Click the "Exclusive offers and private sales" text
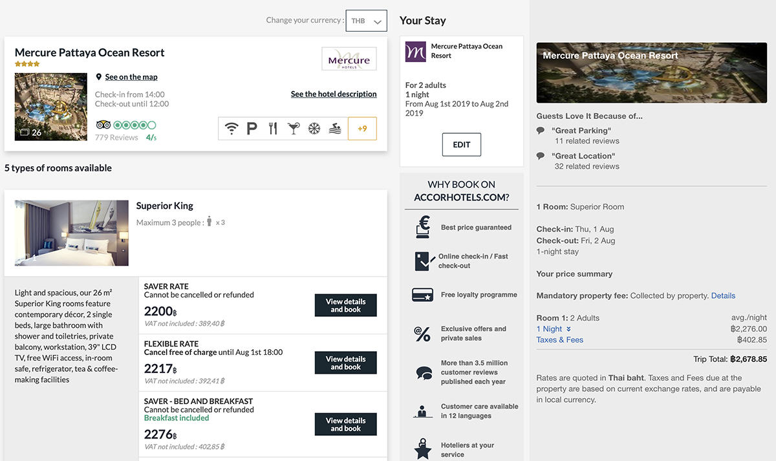Viewport: 776px width, 461px height. pos(473,334)
